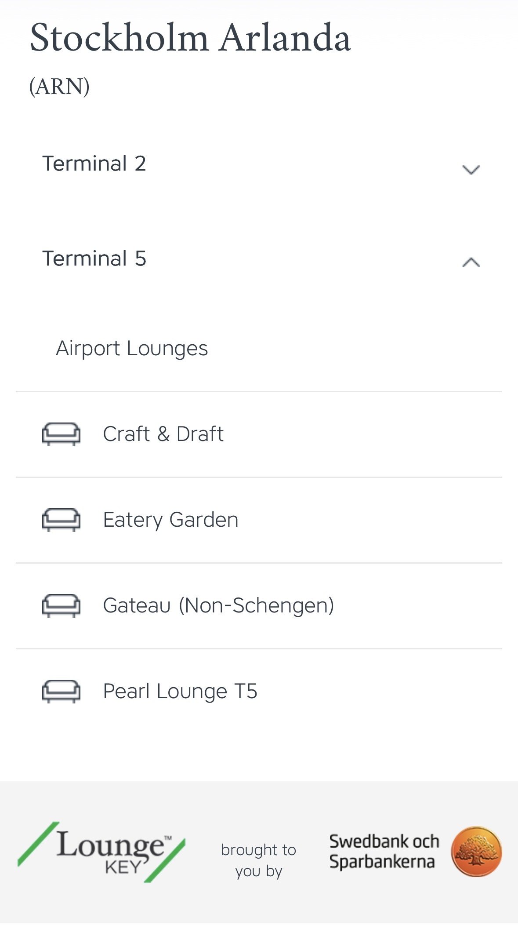The image size is (518, 929).
Task: Click the Stockholm Arlanda page title
Action: 190,38
